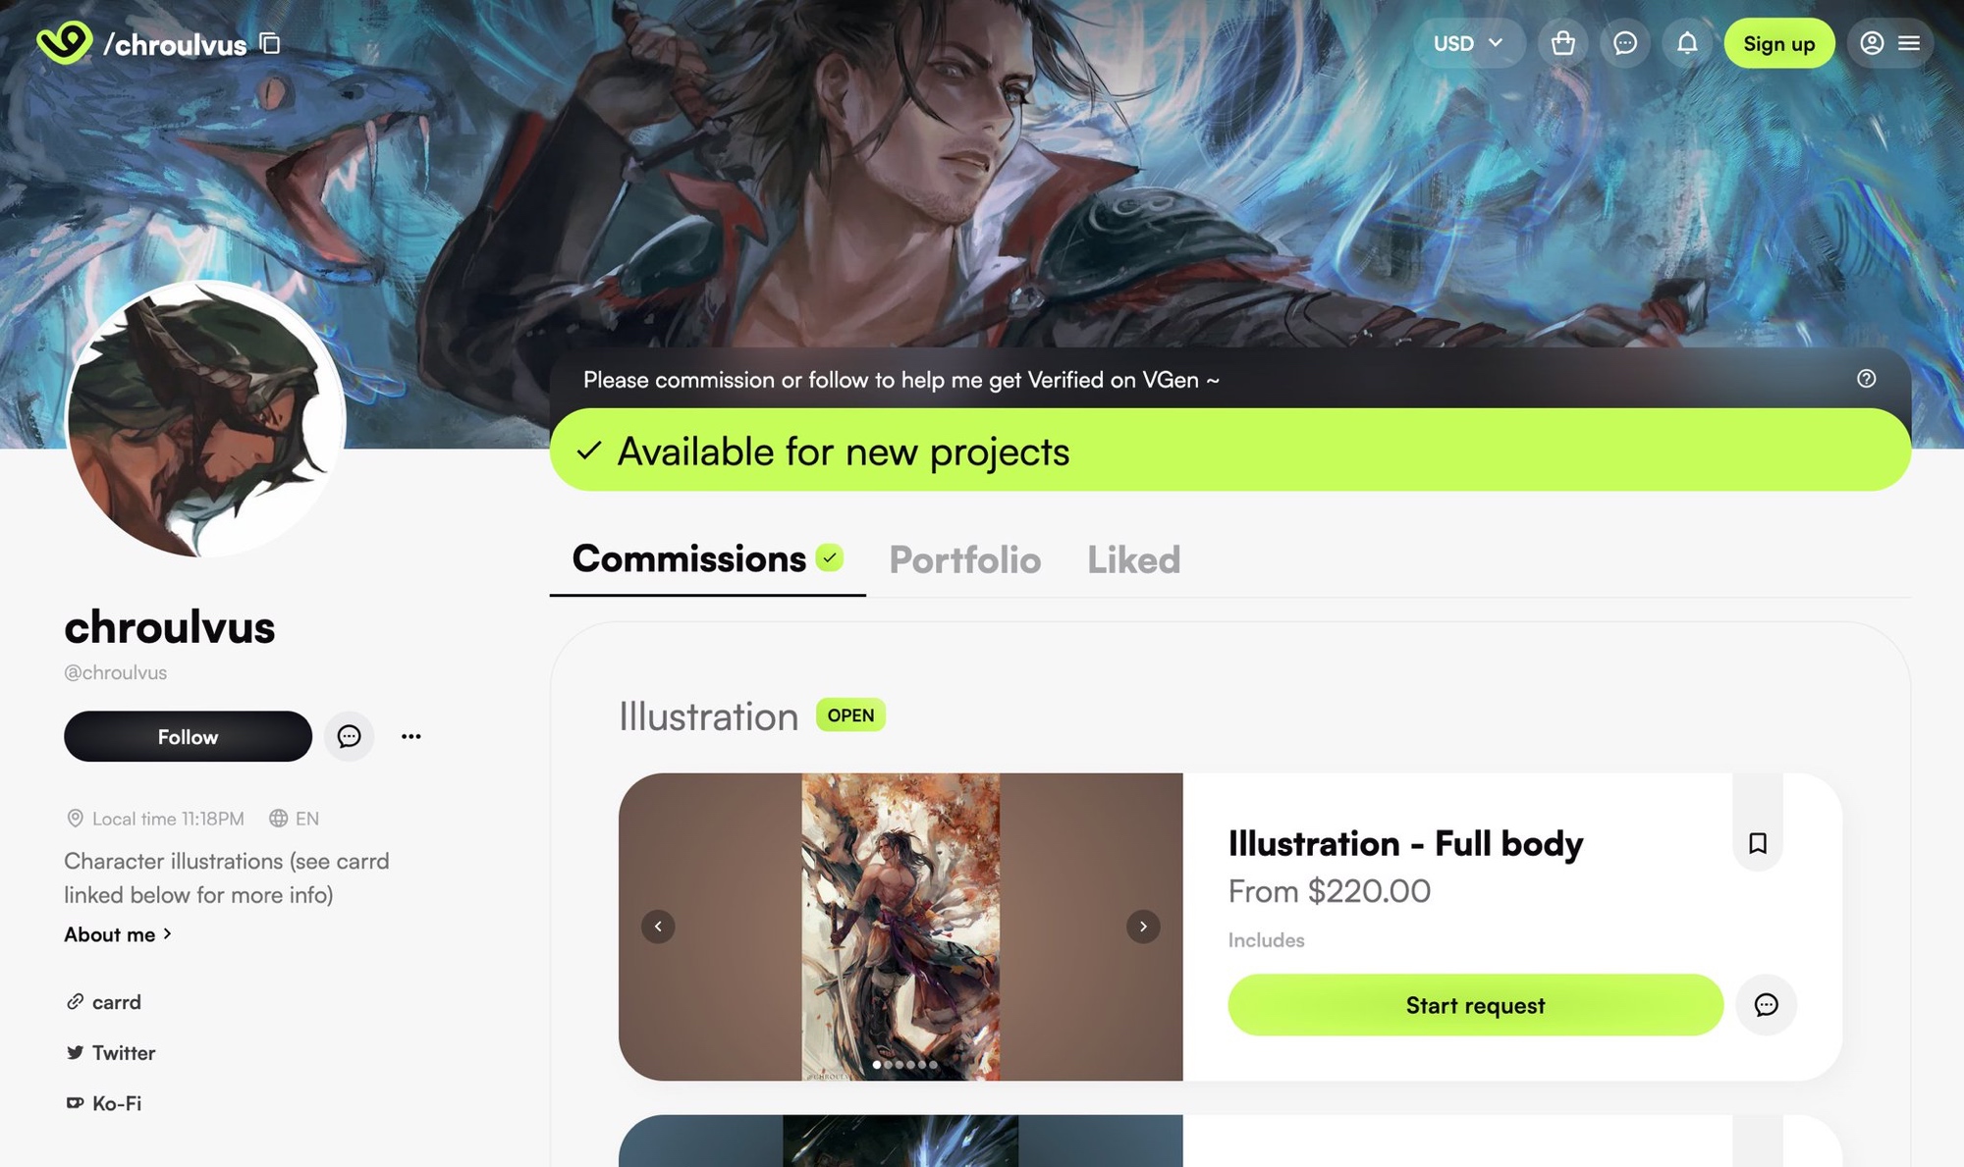Toggle Follow for chroulvus
Viewport: 1964px width, 1167px height.
188,736
